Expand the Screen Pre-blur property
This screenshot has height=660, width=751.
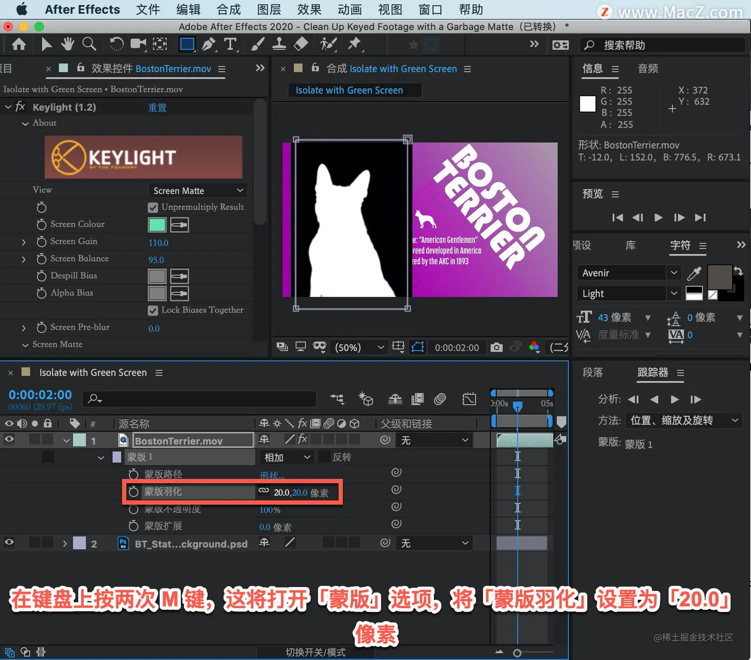coord(23,328)
